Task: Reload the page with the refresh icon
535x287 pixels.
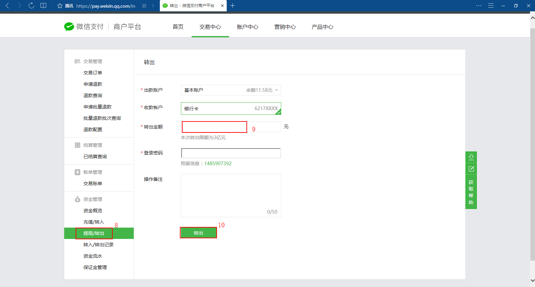Action: (31, 6)
